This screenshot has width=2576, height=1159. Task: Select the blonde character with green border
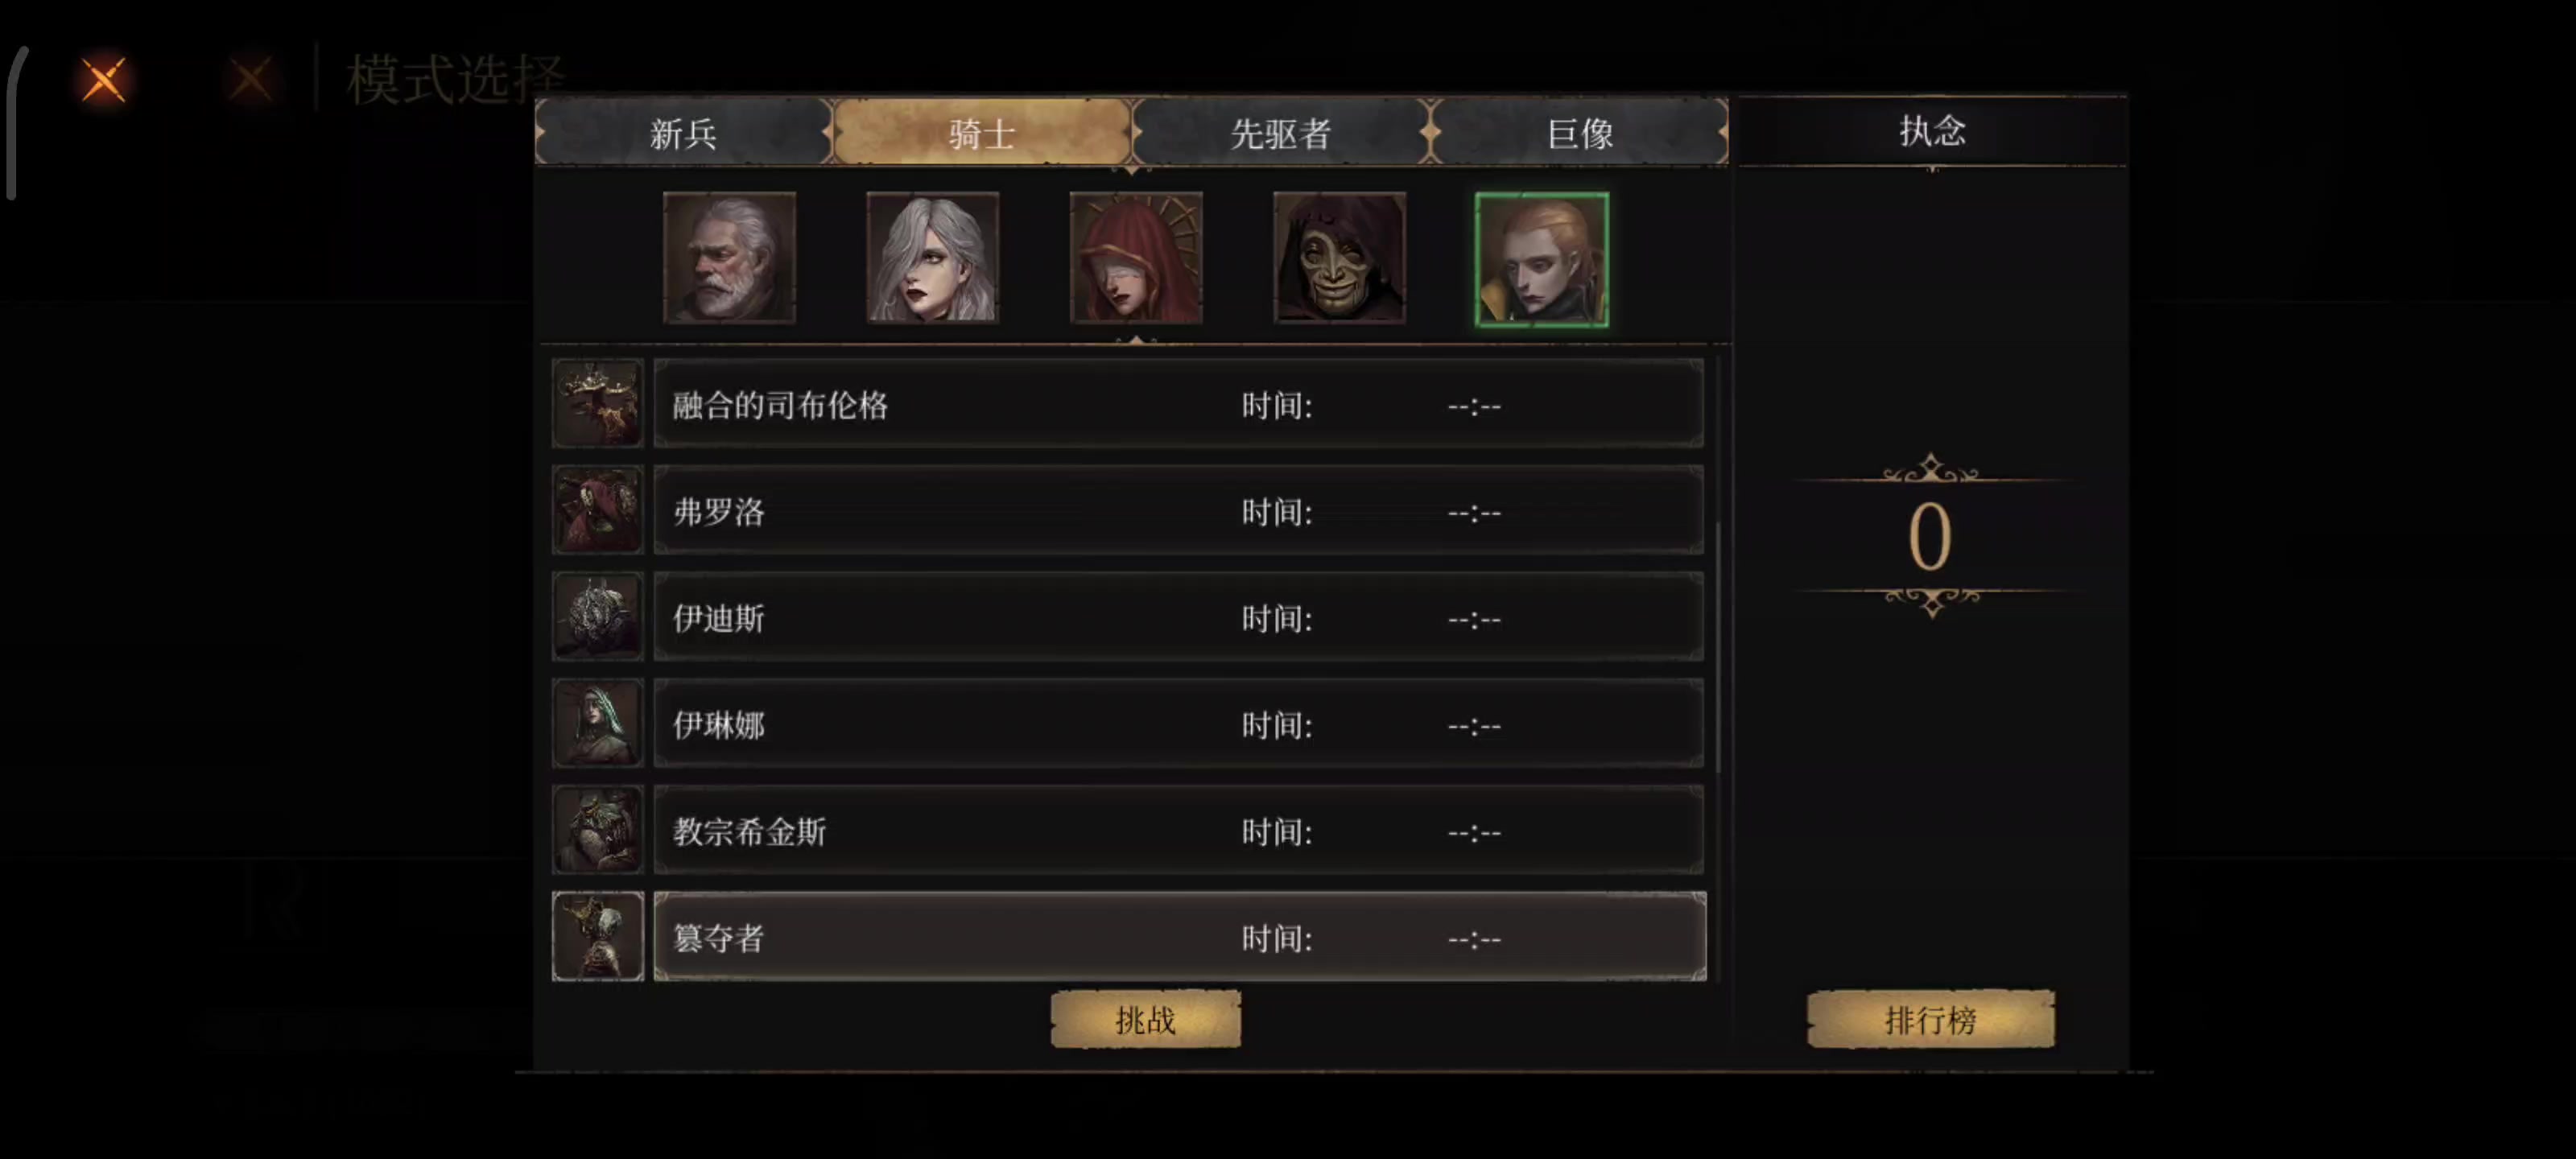1542,260
